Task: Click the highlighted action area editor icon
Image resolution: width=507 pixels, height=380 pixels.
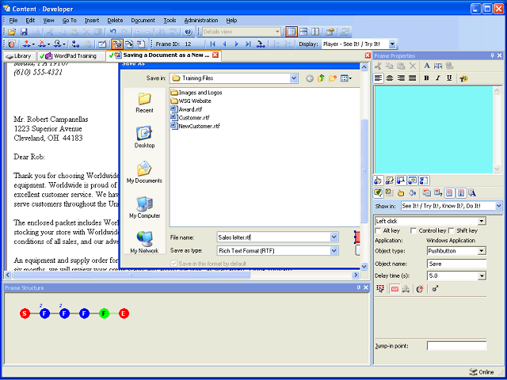Action: [x=117, y=44]
